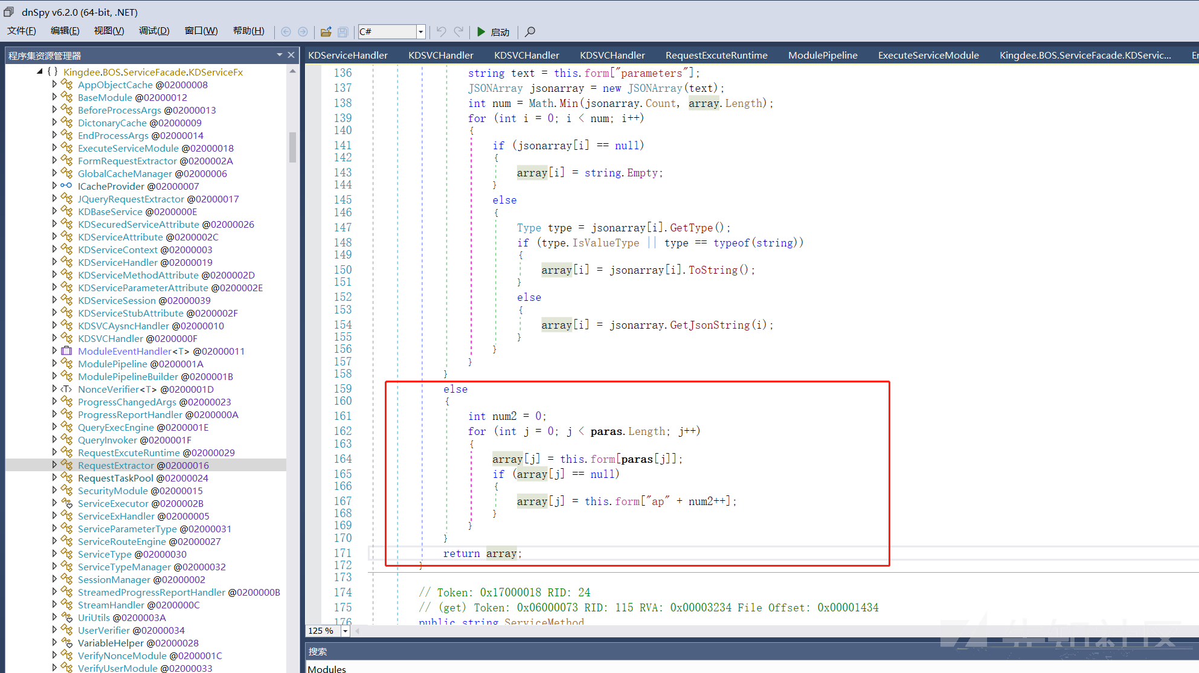Click the 搜索 search panel header
The width and height of the screenshot is (1199, 673).
[x=318, y=651]
